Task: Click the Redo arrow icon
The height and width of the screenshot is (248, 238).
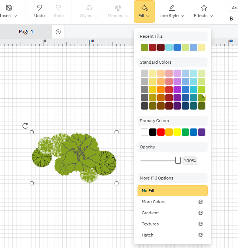Action: pos(59,8)
